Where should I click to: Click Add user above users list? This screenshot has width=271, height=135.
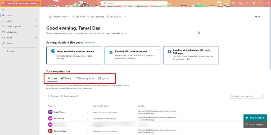[x=53, y=96]
